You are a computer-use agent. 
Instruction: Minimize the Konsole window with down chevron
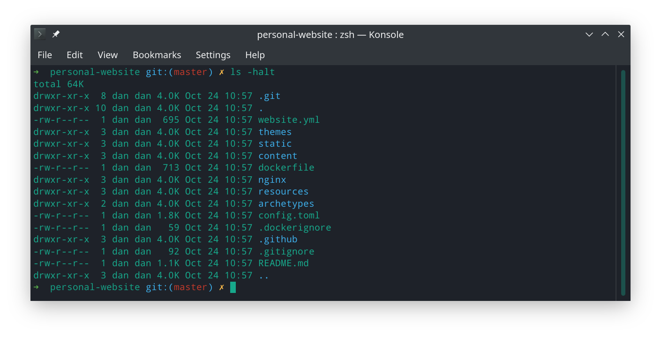[589, 34]
